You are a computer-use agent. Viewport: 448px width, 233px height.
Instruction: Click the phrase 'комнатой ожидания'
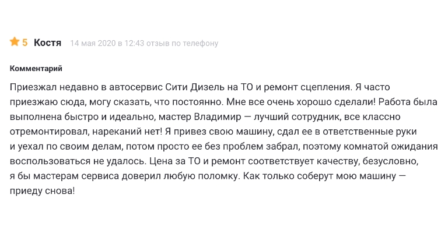[x=391, y=146]
